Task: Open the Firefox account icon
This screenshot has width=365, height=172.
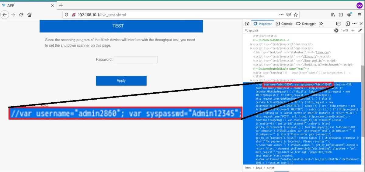Action: (349, 15)
